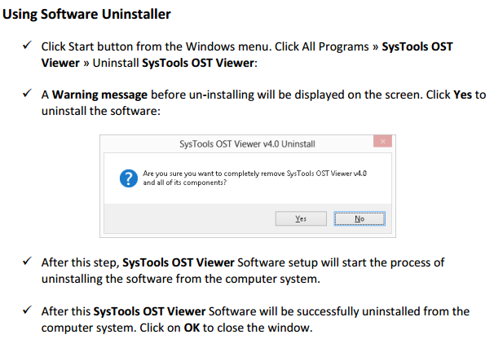494x339 pixels.
Task: Click the 'Using Software Uninstaller' heading
Action: 86,14
